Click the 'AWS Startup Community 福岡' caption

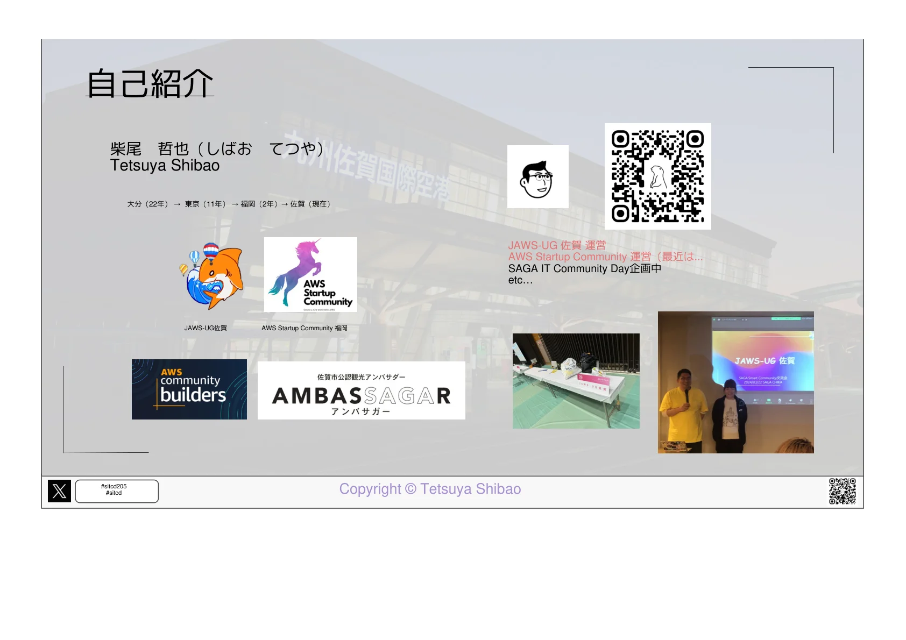pyautogui.click(x=305, y=328)
